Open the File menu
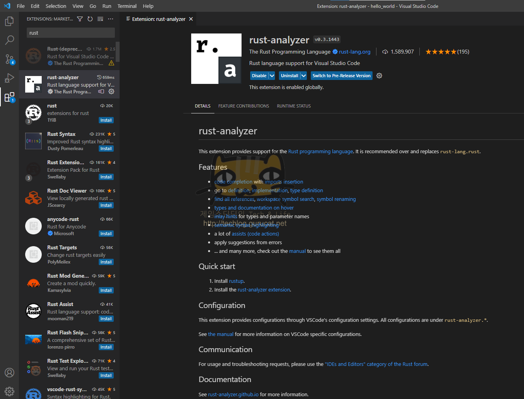This screenshot has width=524, height=399. pyautogui.click(x=21, y=6)
